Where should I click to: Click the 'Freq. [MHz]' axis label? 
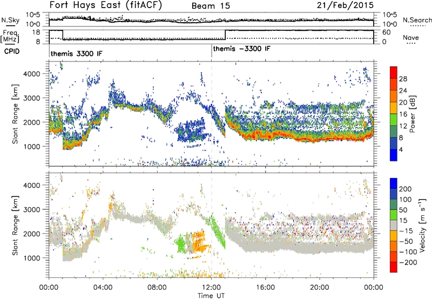coord(10,36)
